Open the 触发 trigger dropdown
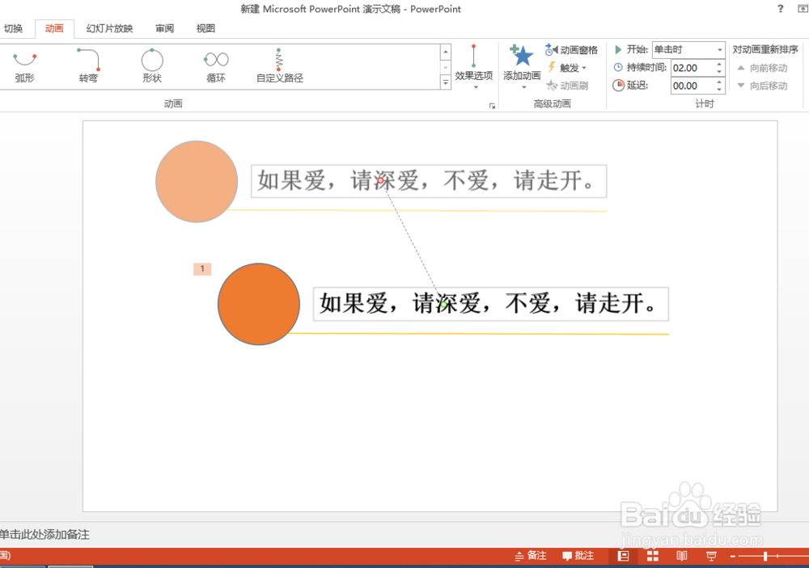 point(567,68)
